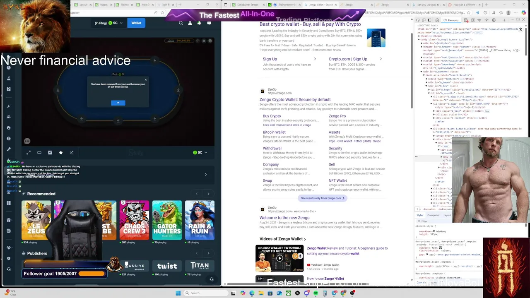
Task: Open the Gator Hunters game tile
Action: click(167, 220)
